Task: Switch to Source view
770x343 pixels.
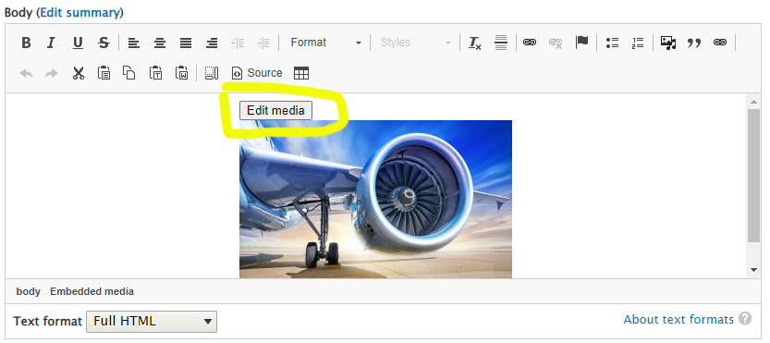Action: point(257,73)
